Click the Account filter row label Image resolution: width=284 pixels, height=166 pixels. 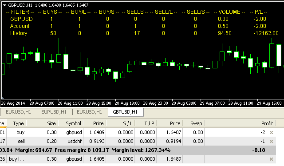20,26
